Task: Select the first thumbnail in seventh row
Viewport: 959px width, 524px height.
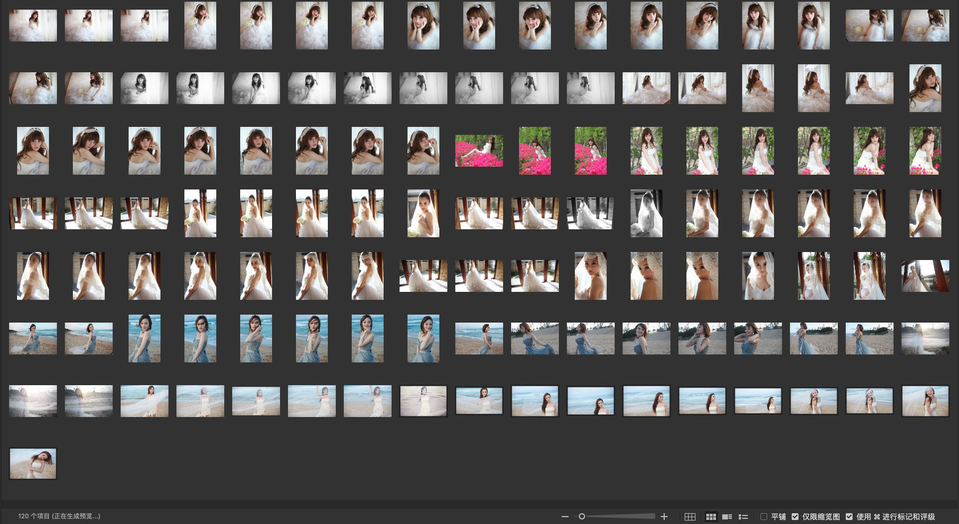Action: tap(33, 401)
